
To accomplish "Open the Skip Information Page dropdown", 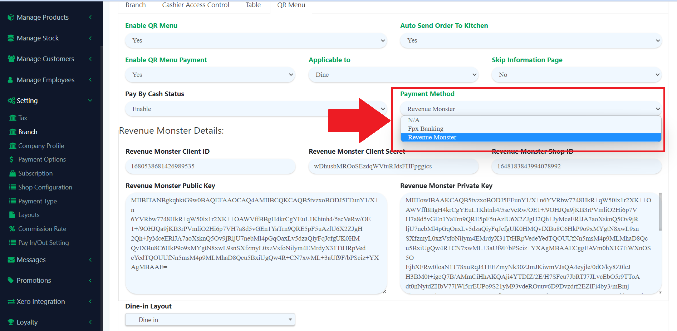I will [576, 75].
